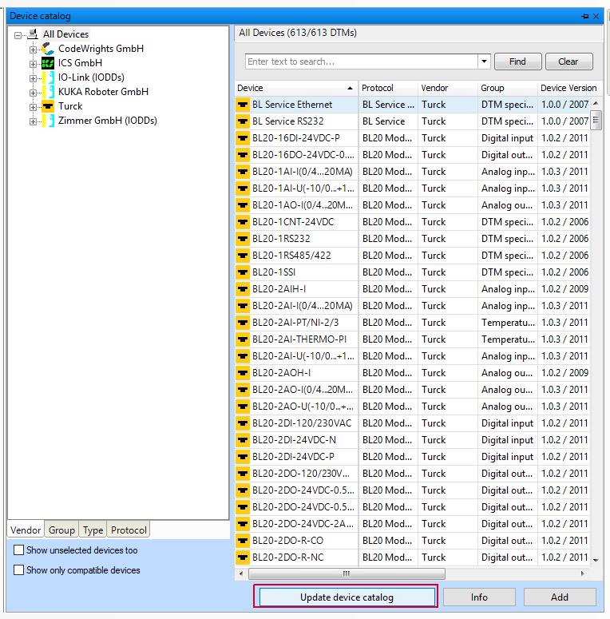Click the BL20-2DI-24VDC-N device icon
Screen dimensions: 610x619
tap(243, 440)
